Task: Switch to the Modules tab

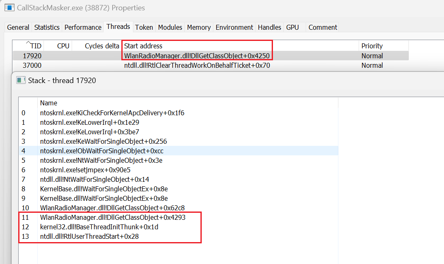Action: tap(170, 27)
